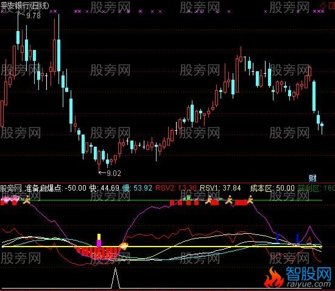This screenshot has height=291, width=335.
Task: Click the 成本区: 50.00 label
Action: point(272,188)
